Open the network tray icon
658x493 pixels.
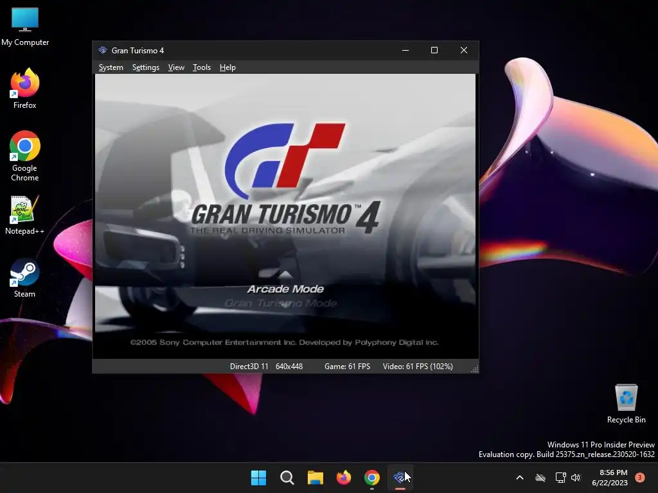pyautogui.click(x=560, y=478)
